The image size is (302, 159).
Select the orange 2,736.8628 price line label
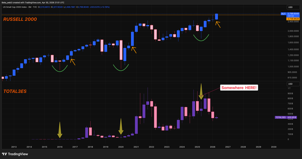(293, 19)
